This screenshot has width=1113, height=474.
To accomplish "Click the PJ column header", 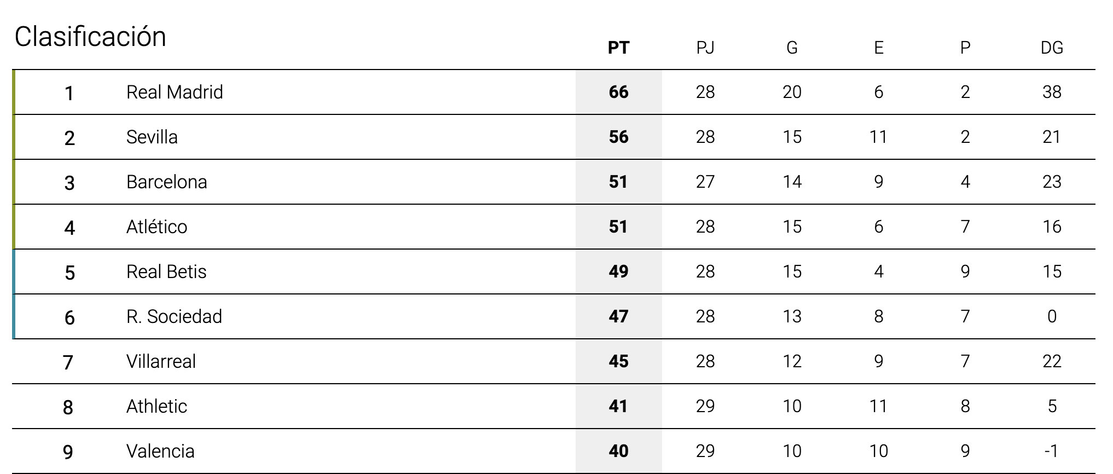I will [x=705, y=48].
